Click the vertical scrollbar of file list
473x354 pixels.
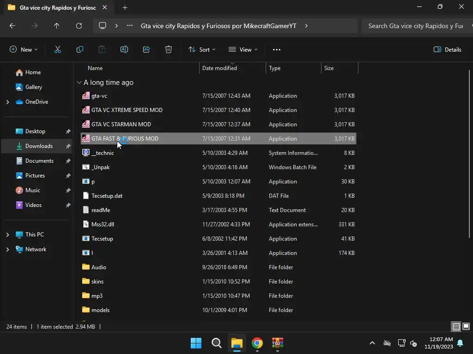(469, 153)
